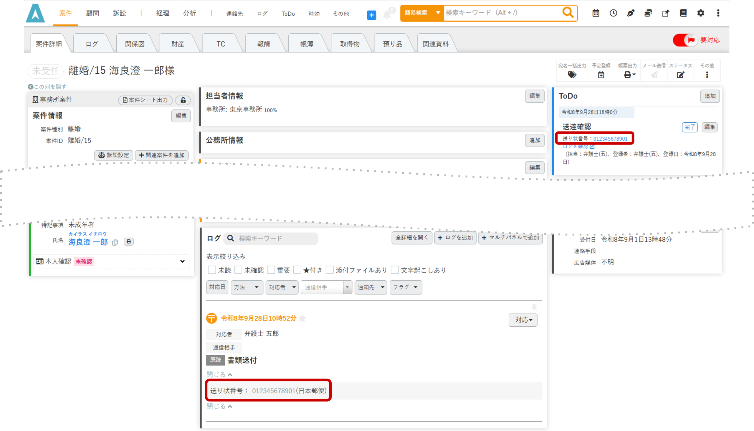This screenshot has height=431, width=754.
Task: Click the 予定登録 calendar-plus icon
Action: coord(601,75)
